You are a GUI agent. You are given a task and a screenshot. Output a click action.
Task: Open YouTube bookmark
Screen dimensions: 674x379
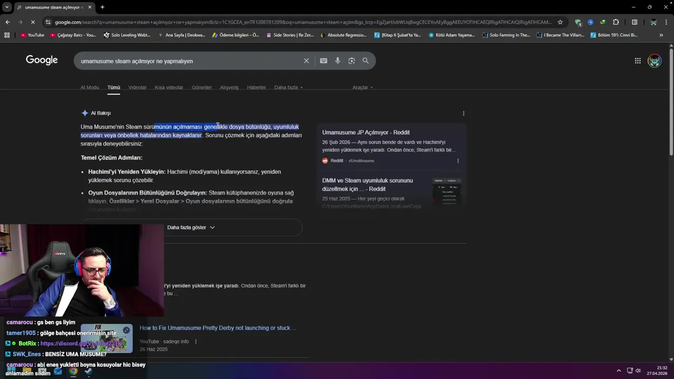(32, 35)
